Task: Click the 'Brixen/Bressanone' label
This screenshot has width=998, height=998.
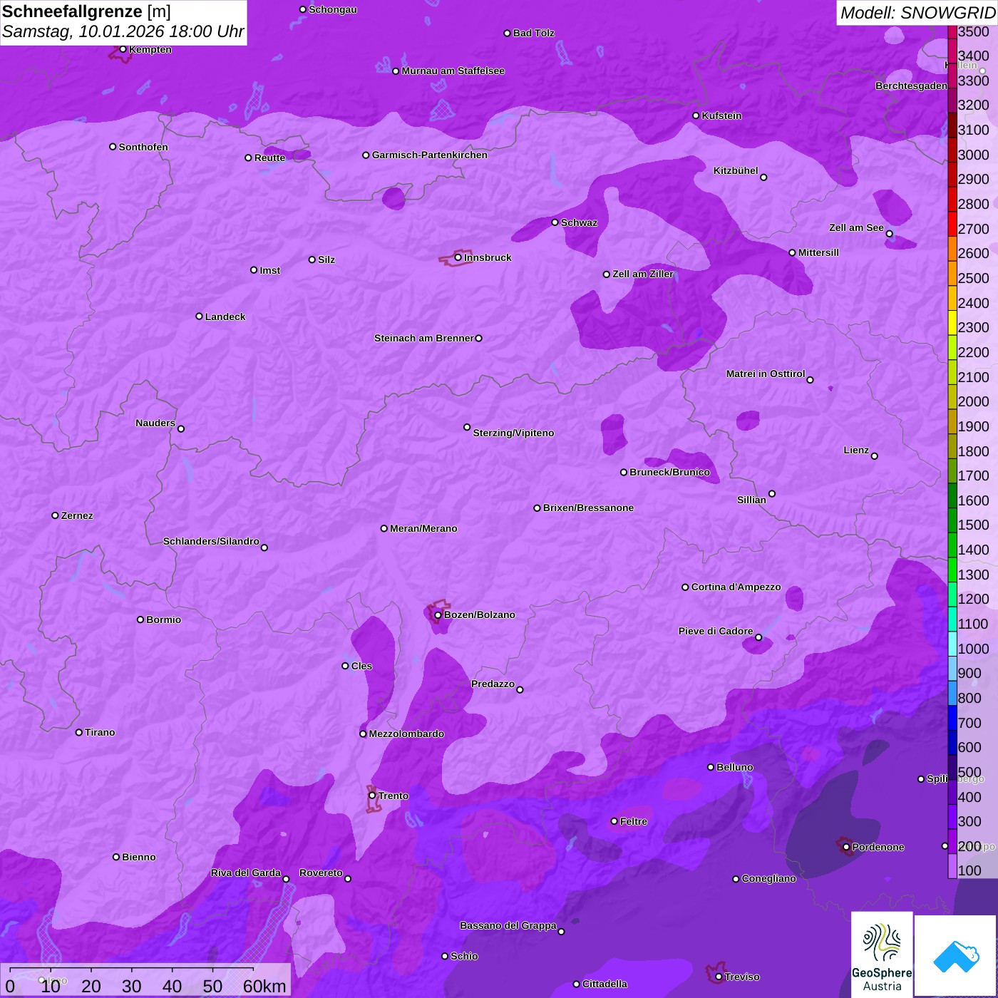Action: point(589,508)
